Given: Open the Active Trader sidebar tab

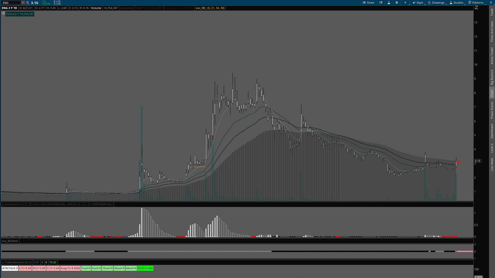Looking at the screenshot, I should click(492, 56).
